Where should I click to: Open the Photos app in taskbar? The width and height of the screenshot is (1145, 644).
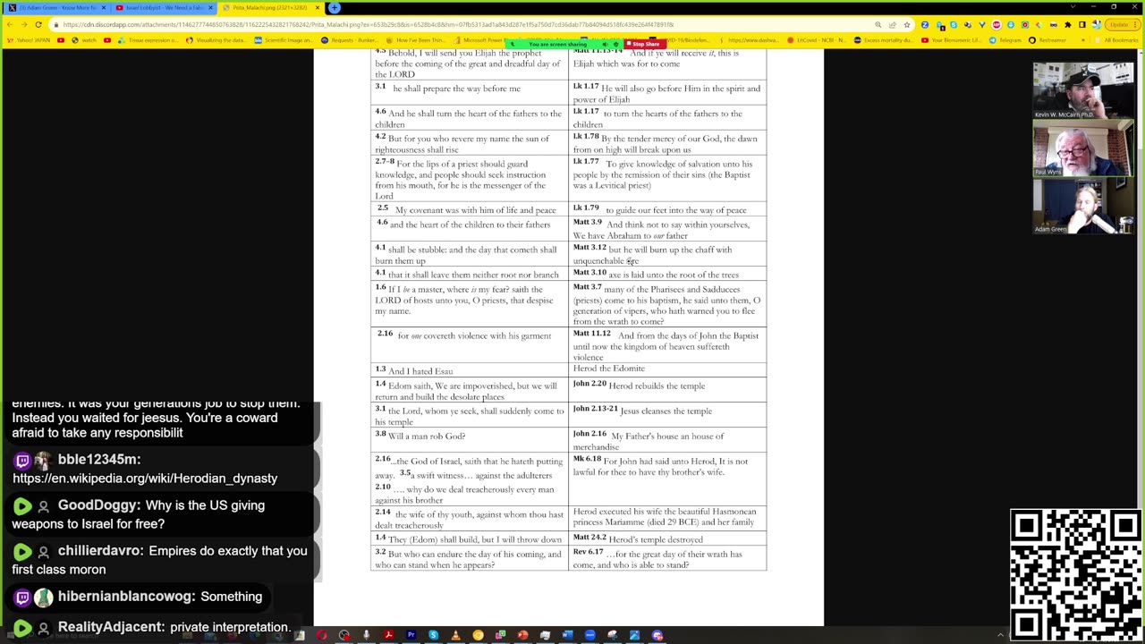point(634,635)
